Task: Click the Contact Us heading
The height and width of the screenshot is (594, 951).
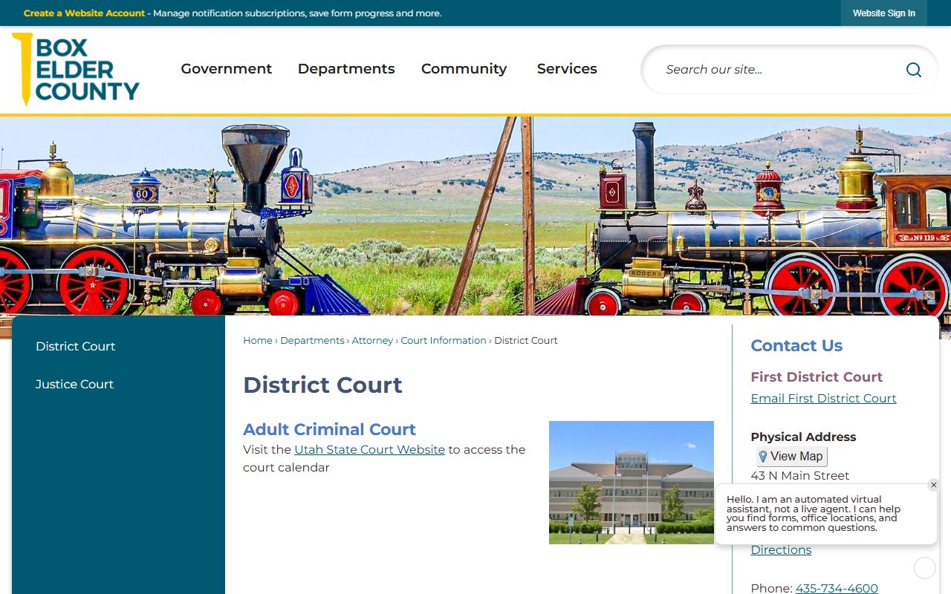Action: coord(796,346)
